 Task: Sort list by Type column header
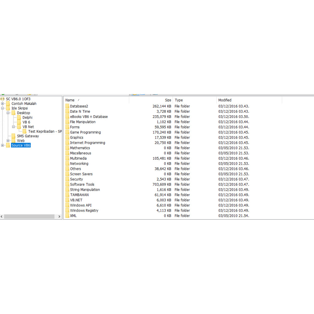(194, 100)
